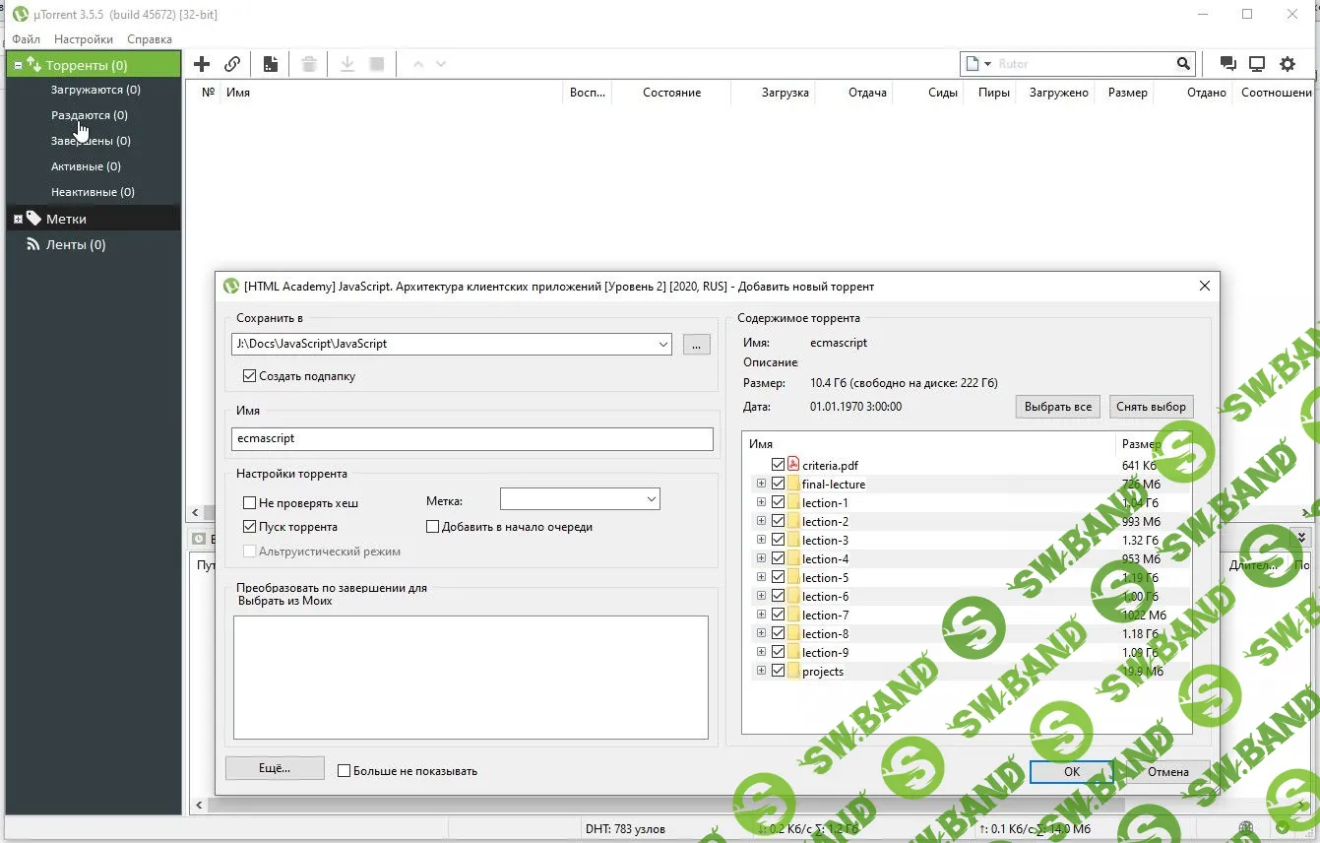Open the Настройки menu

click(x=84, y=39)
